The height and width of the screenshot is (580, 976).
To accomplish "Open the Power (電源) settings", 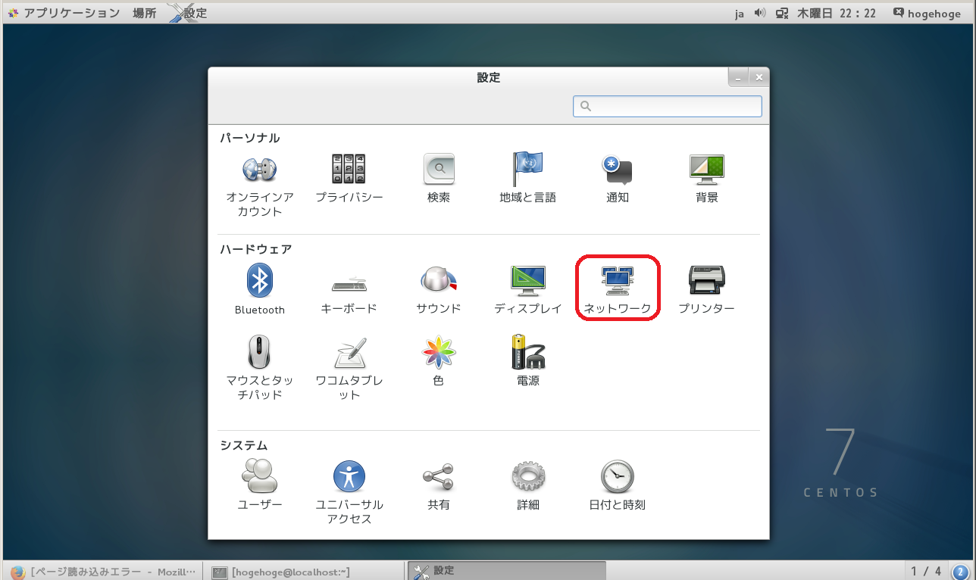I will point(528,360).
